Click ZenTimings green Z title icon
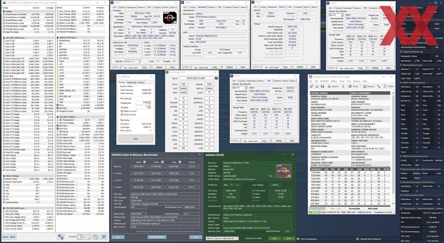This screenshot has width=444, height=243. (x=167, y=72)
